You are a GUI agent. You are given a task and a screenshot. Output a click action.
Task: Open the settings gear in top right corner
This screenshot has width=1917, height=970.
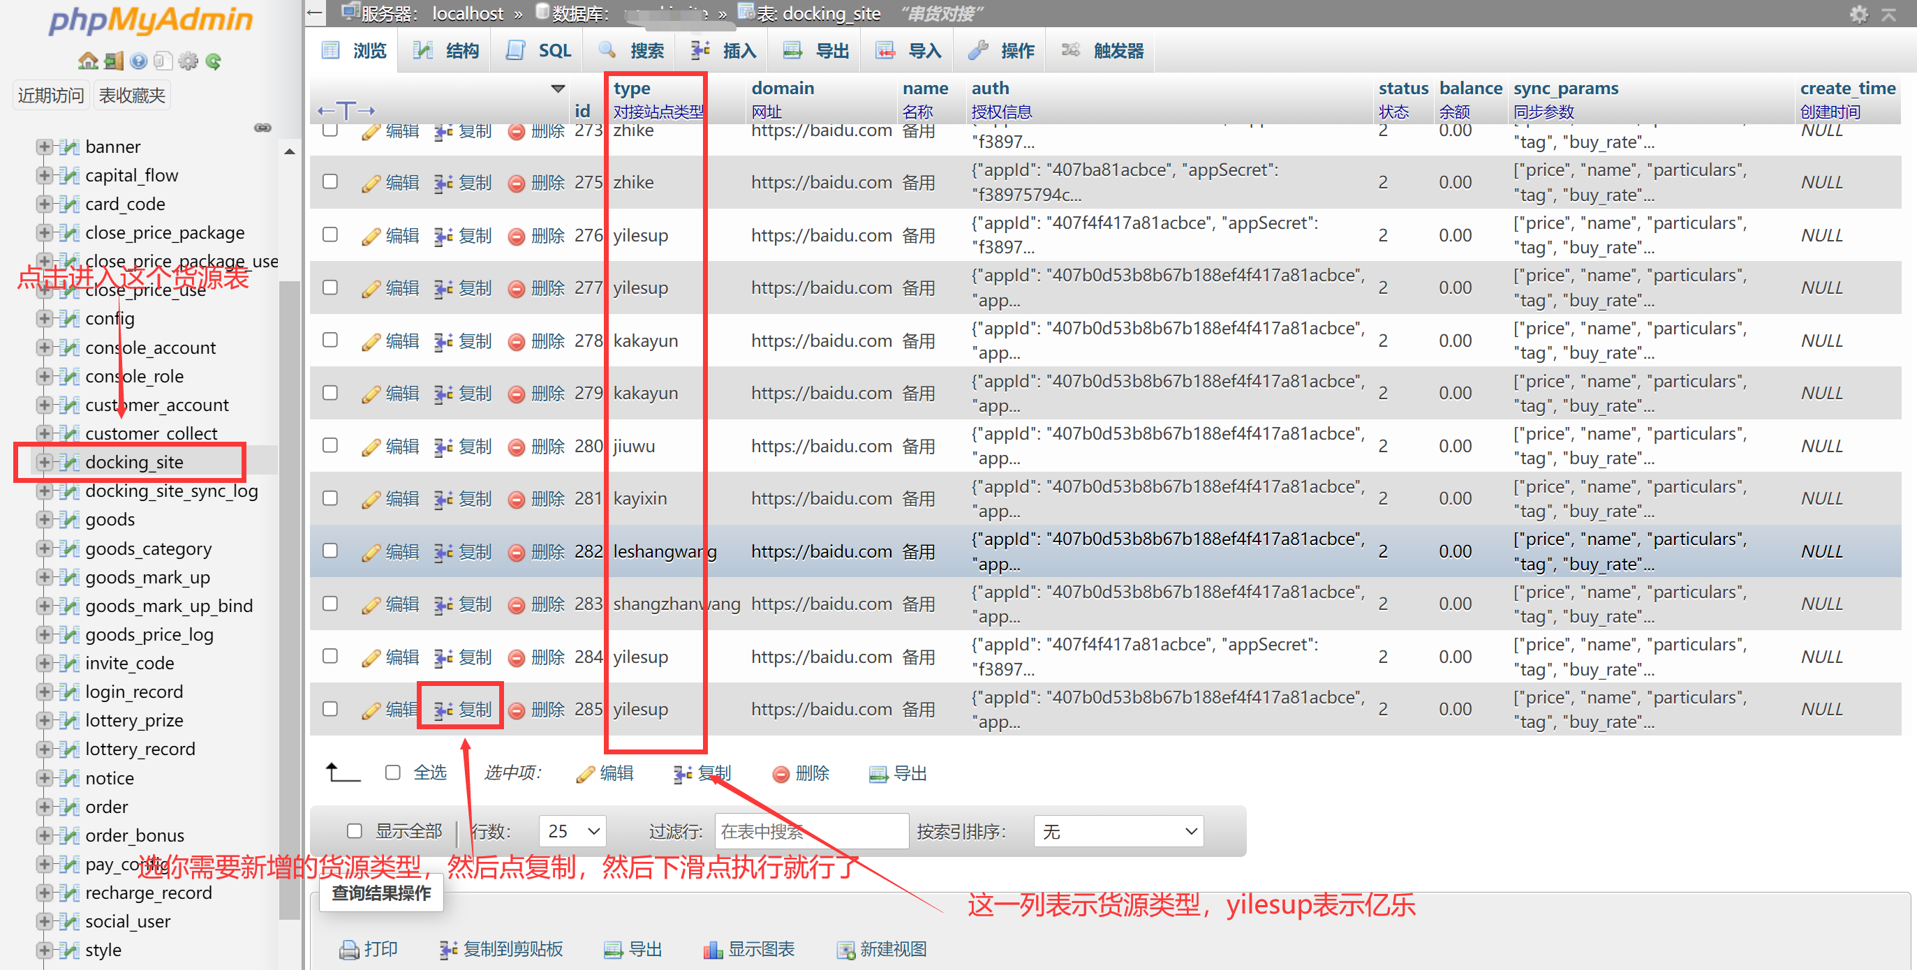tap(1860, 13)
